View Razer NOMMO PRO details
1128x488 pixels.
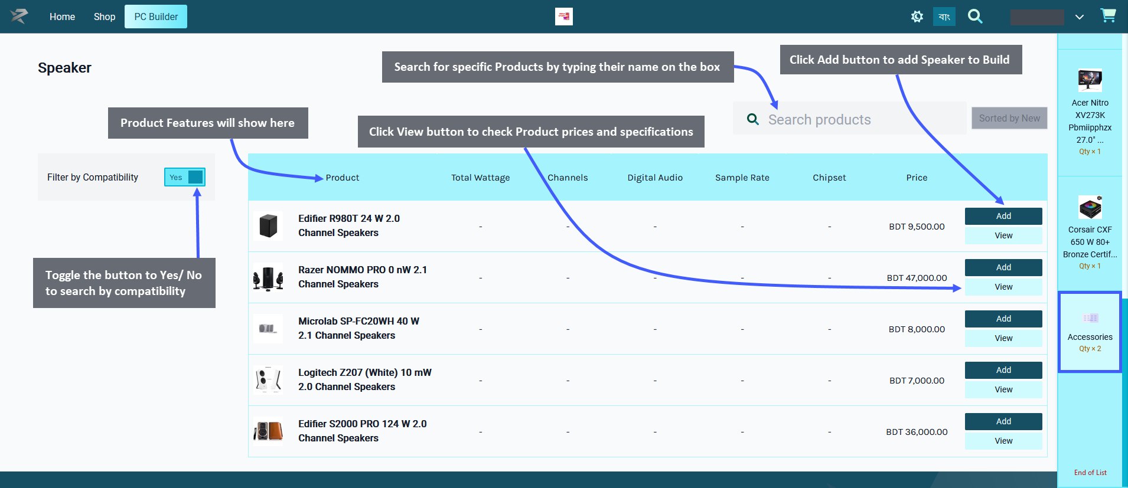[x=1003, y=287]
